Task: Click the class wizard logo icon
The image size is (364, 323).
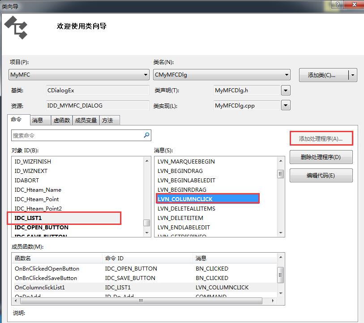Action: [x=16, y=28]
